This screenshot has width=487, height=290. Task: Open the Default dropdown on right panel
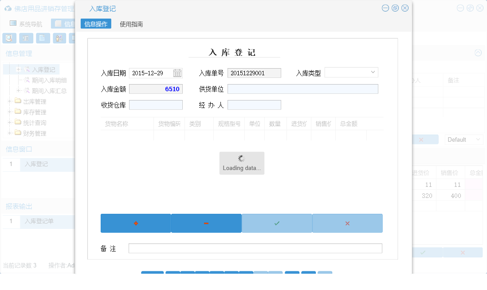click(463, 139)
